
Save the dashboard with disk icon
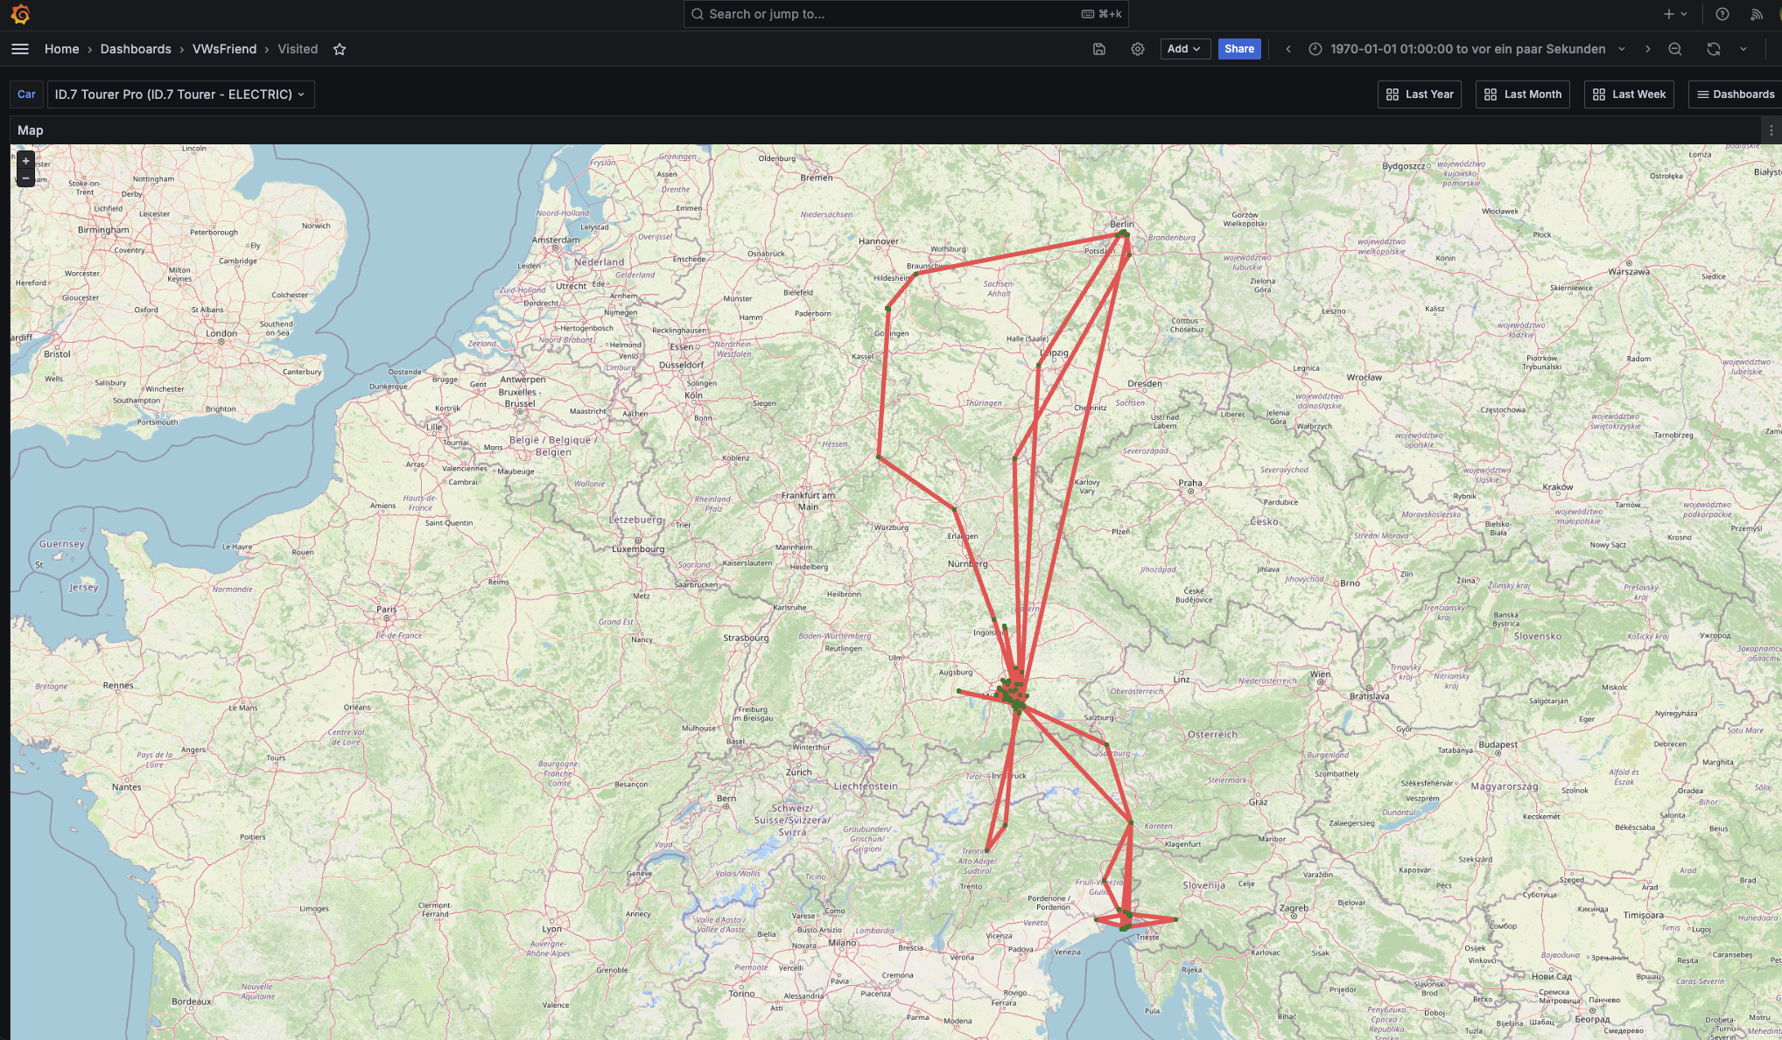pos(1099,49)
